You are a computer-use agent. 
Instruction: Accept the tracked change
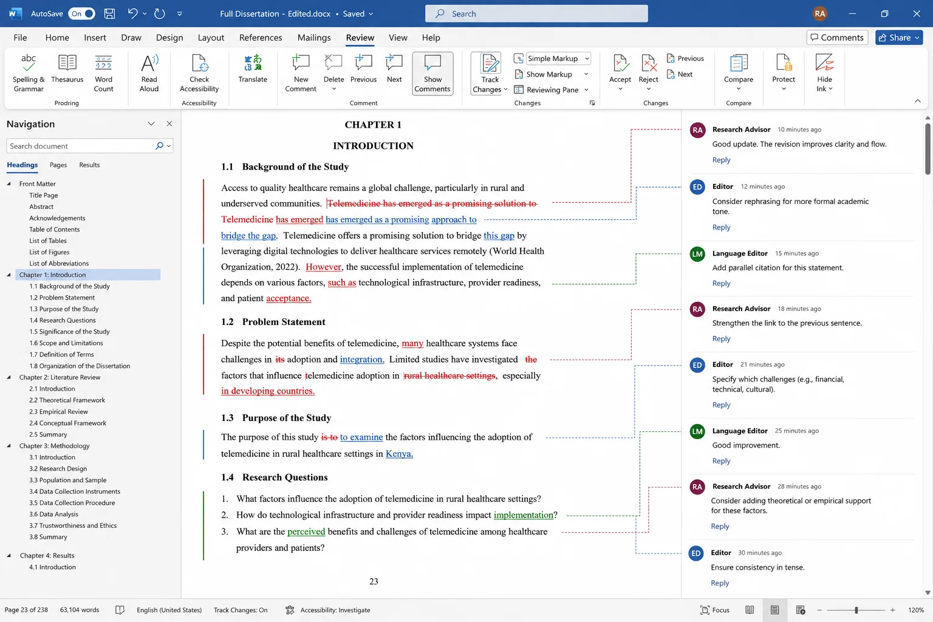click(x=620, y=73)
